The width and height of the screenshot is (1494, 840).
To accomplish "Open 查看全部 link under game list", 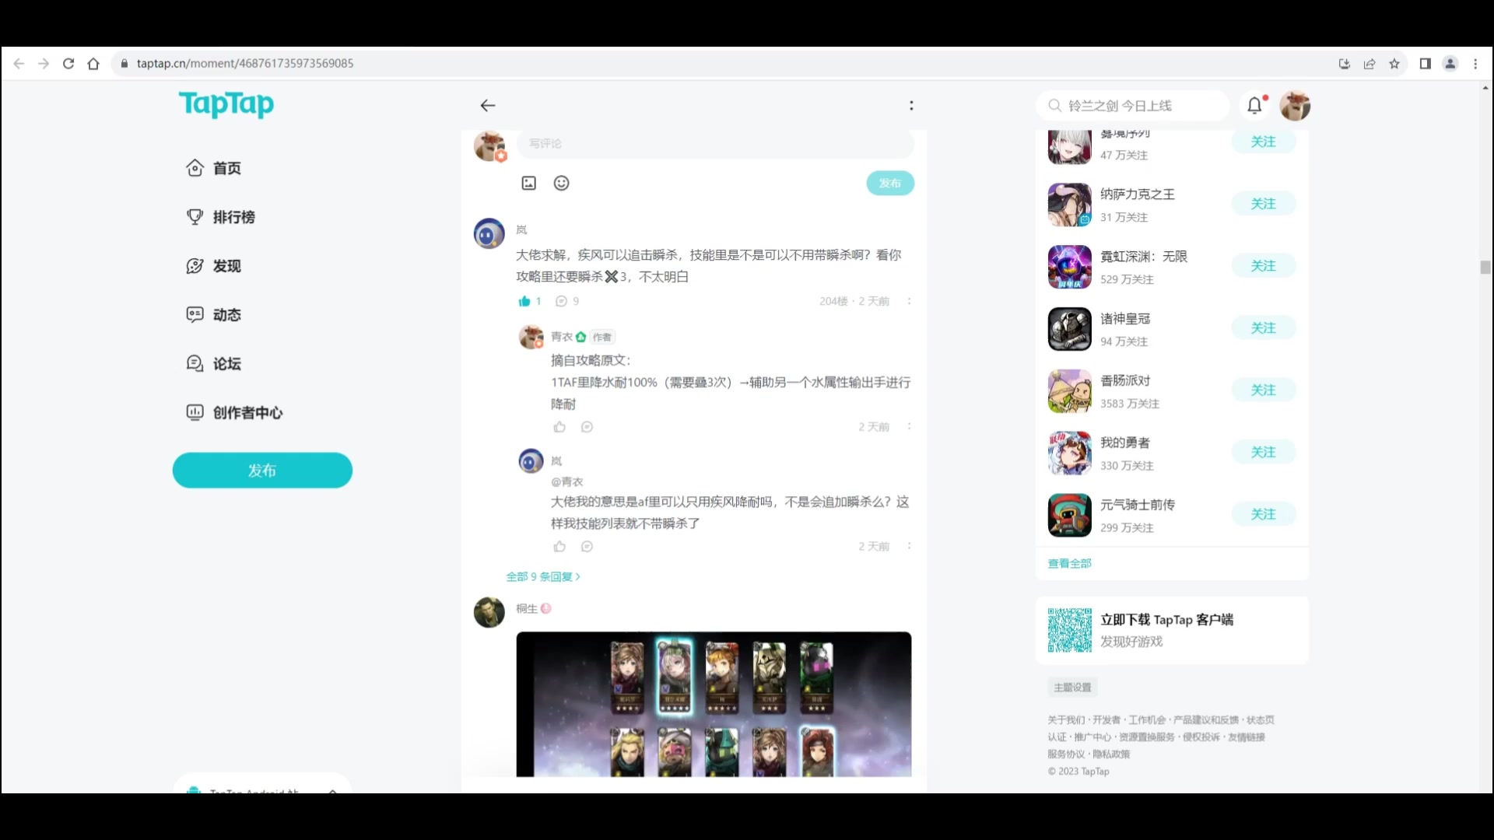I will (x=1069, y=563).
